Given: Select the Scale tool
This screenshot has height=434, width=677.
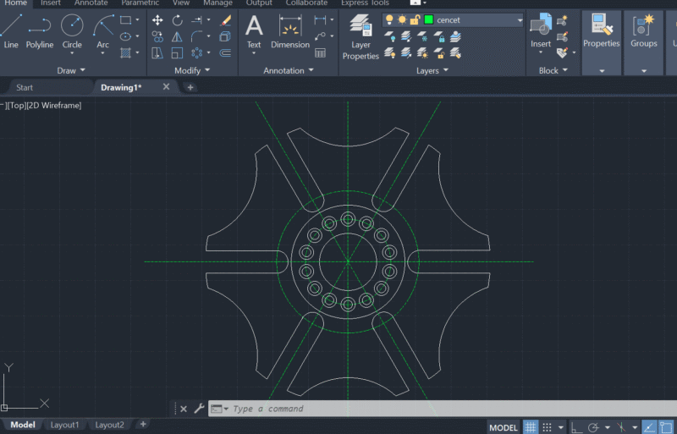Looking at the screenshot, I should pyautogui.click(x=177, y=52).
